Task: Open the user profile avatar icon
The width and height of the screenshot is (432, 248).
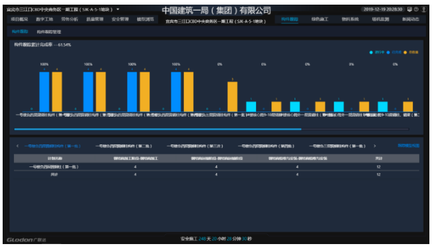Action: click(x=424, y=9)
